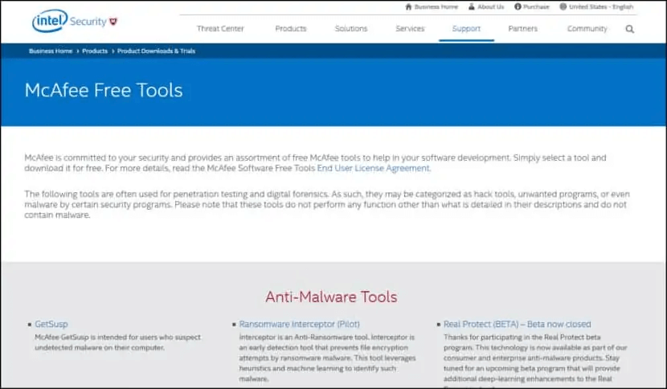Click Product Downloads & Trials breadcrumb
This screenshot has height=389, width=667.
pos(156,51)
